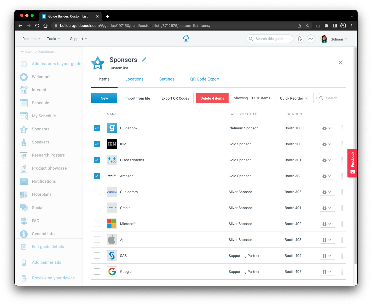Open the Recents dropdown menu

(31, 39)
